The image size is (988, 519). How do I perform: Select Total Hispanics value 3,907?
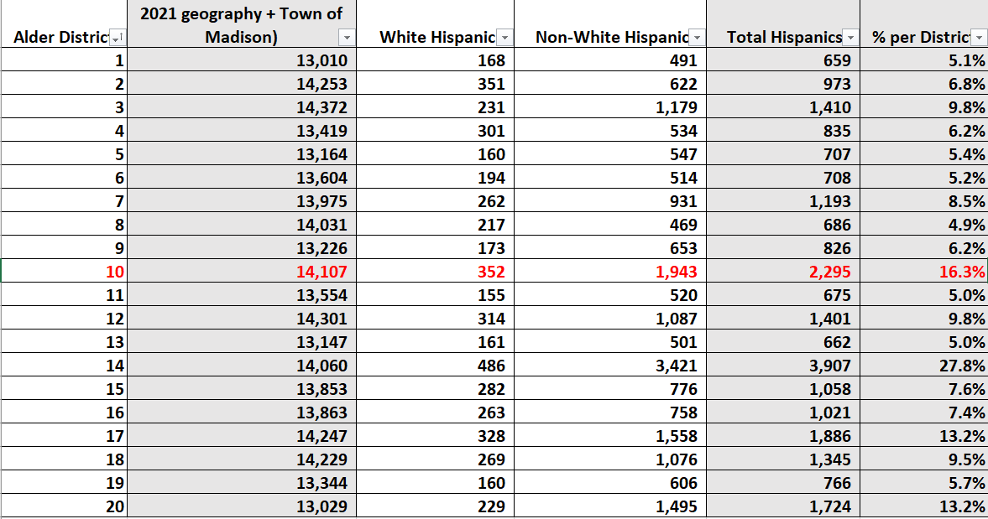point(783,366)
